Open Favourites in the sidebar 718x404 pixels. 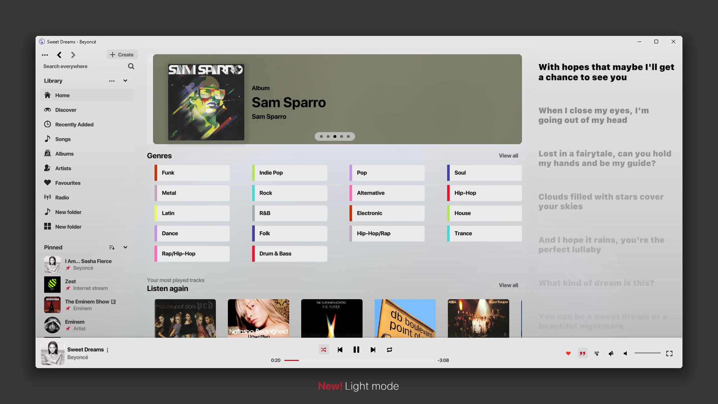point(67,183)
